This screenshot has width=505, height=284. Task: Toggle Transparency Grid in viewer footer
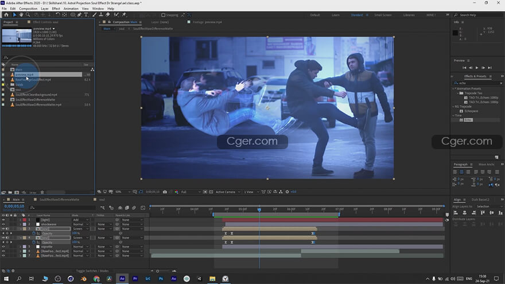pos(211,192)
